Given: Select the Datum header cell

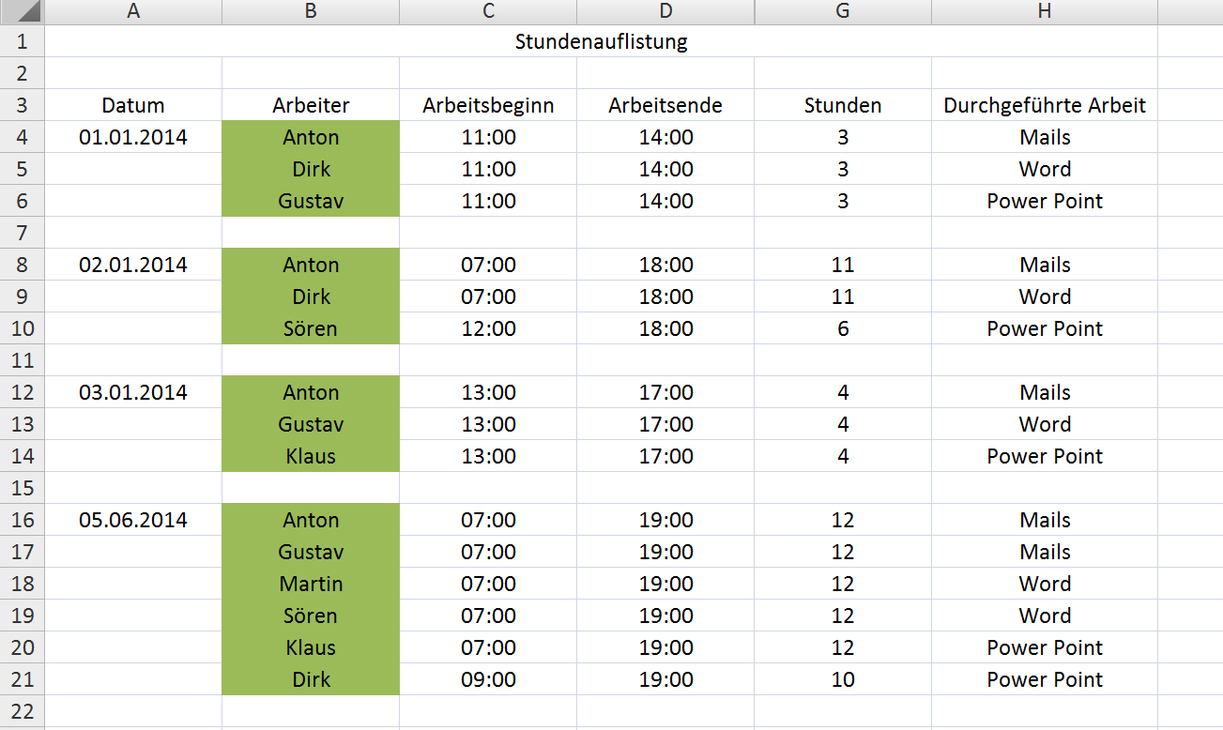Looking at the screenshot, I should pos(133,105).
